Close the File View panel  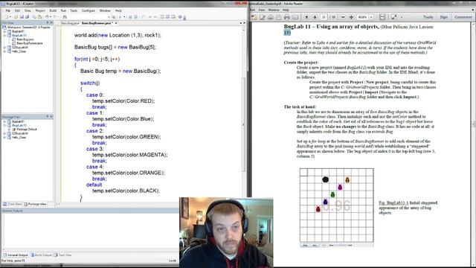tap(51, 23)
